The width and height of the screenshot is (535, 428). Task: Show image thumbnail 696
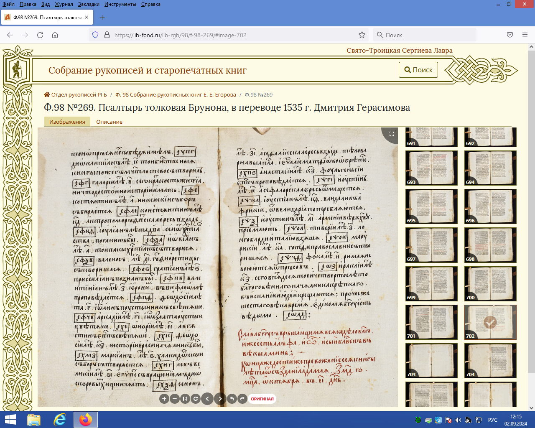point(490,206)
